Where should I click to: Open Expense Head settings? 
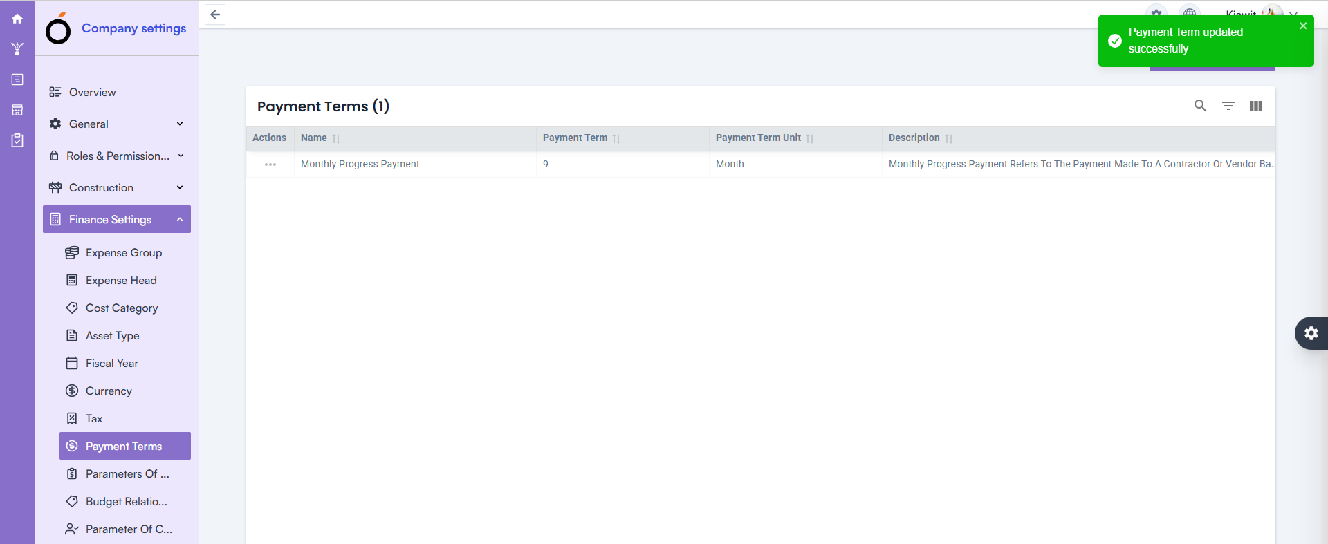124,280
